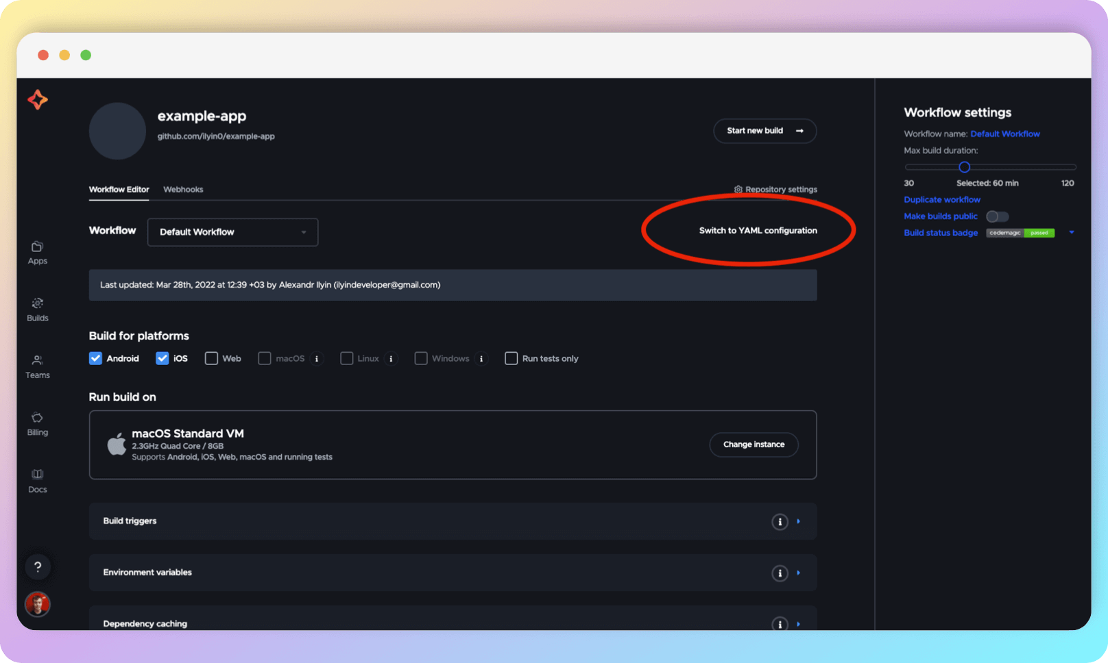Click the Duplicate workflow link
This screenshot has height=663, width=1108.
click(x=941, y=199)
